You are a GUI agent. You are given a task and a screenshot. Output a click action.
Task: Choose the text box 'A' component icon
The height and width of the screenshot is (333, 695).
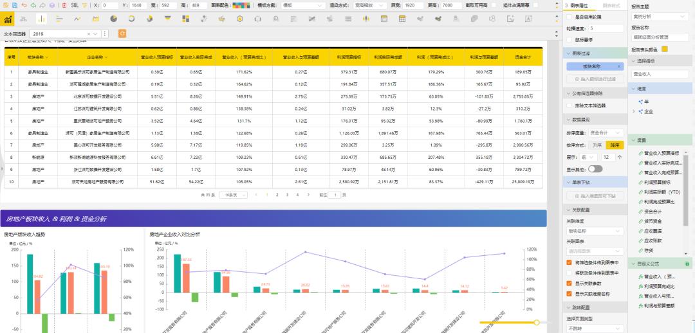click(x=528, y=19)
